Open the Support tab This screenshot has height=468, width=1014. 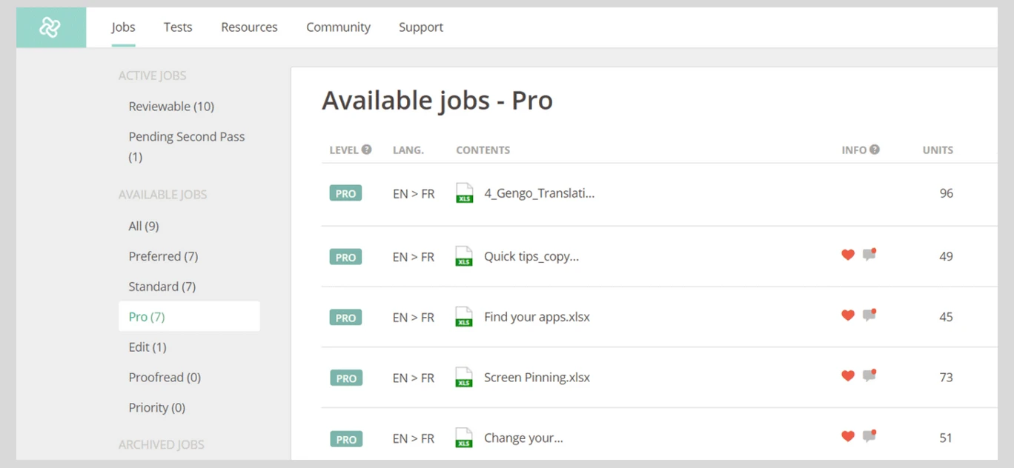(x=421, y=27)
